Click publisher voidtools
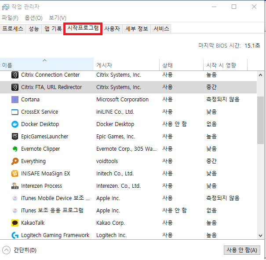The image size is (266, 260). pos(107,161)
